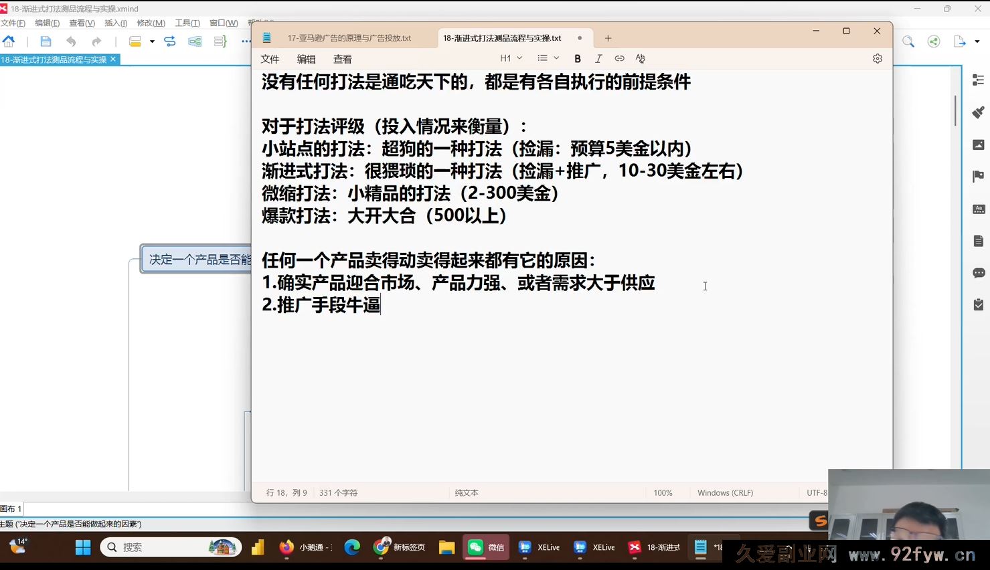Apply italic formatting in the text editor

pos(598,59)
